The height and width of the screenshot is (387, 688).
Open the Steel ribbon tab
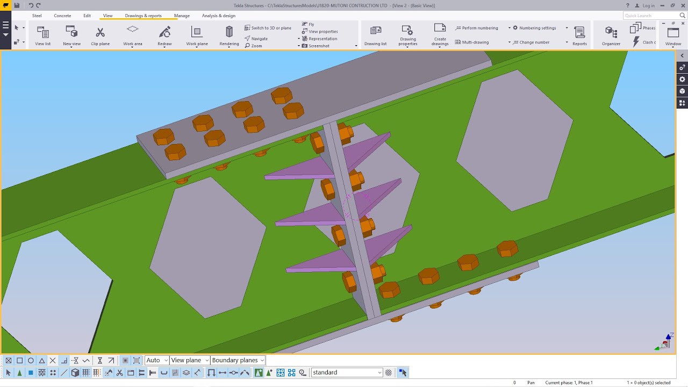click(x=37, y=16)
